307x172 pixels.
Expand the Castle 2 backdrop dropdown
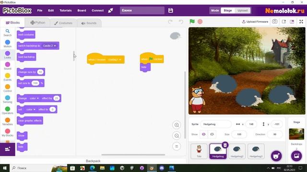pos(49,46)
